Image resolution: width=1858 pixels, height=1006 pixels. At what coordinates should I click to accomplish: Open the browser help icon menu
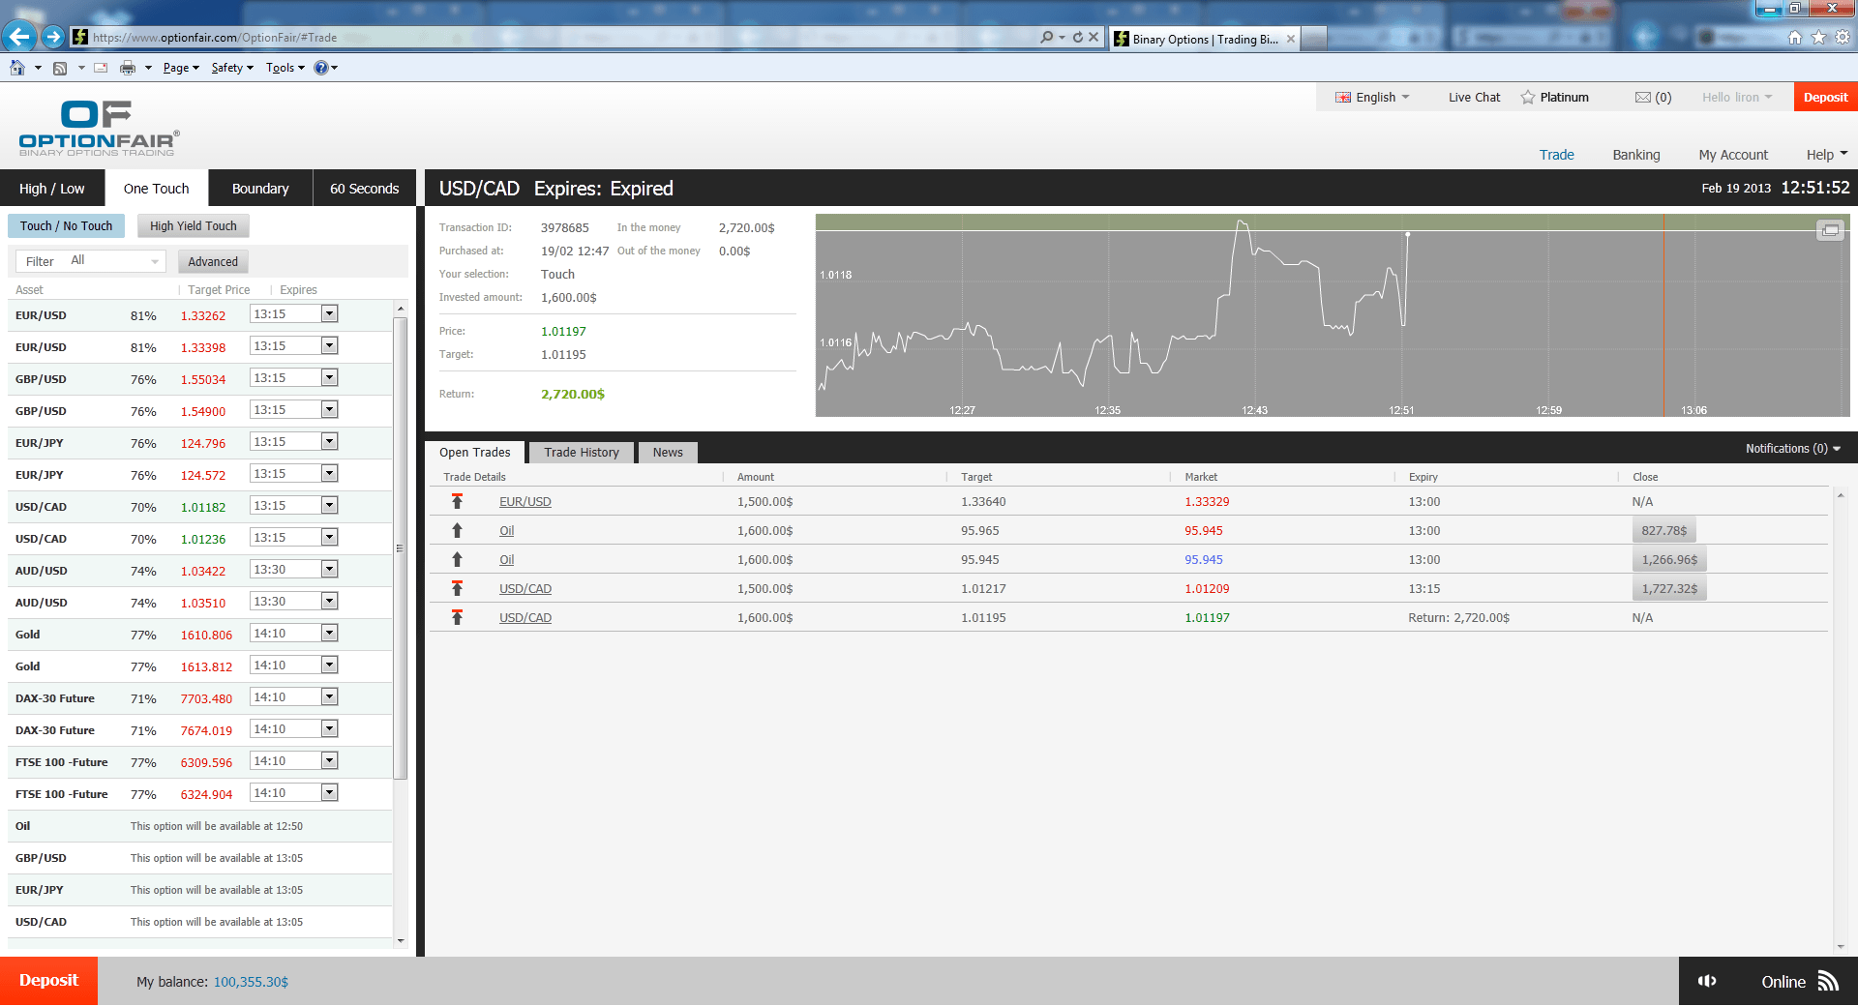pyautogui.click(x=321, y=68)
